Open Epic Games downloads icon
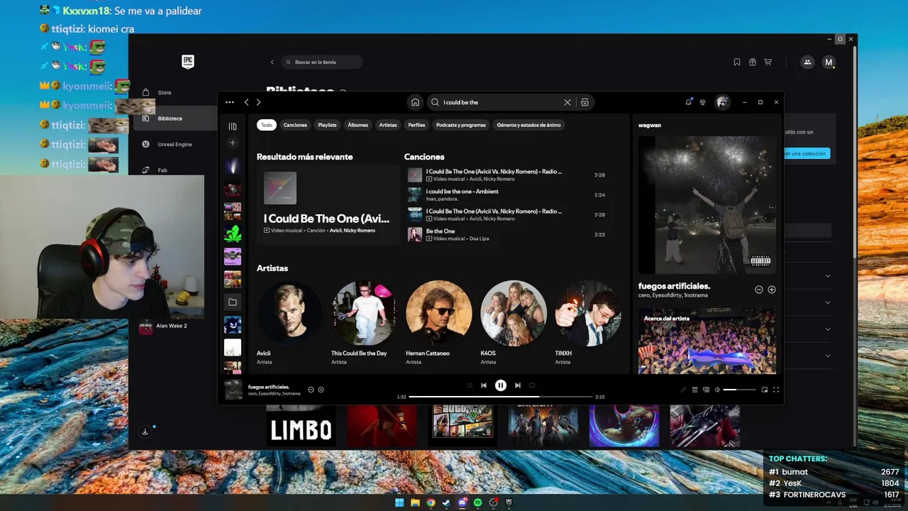Viewport: 908px width, 511px height. pyautogui.click(x=145, y=432)
